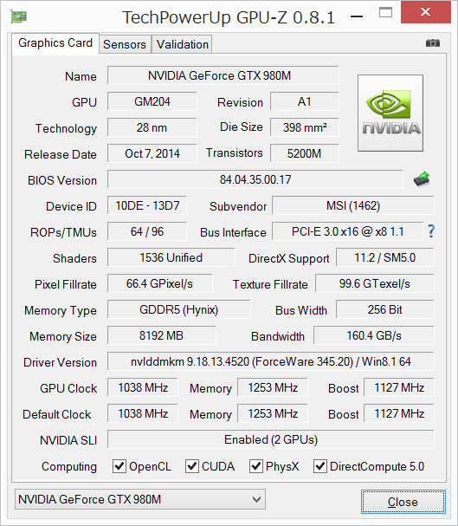This screenshot has height=526, width=458.
Task: Click the NVIDIA SLI status field
Action: (270, 439)
